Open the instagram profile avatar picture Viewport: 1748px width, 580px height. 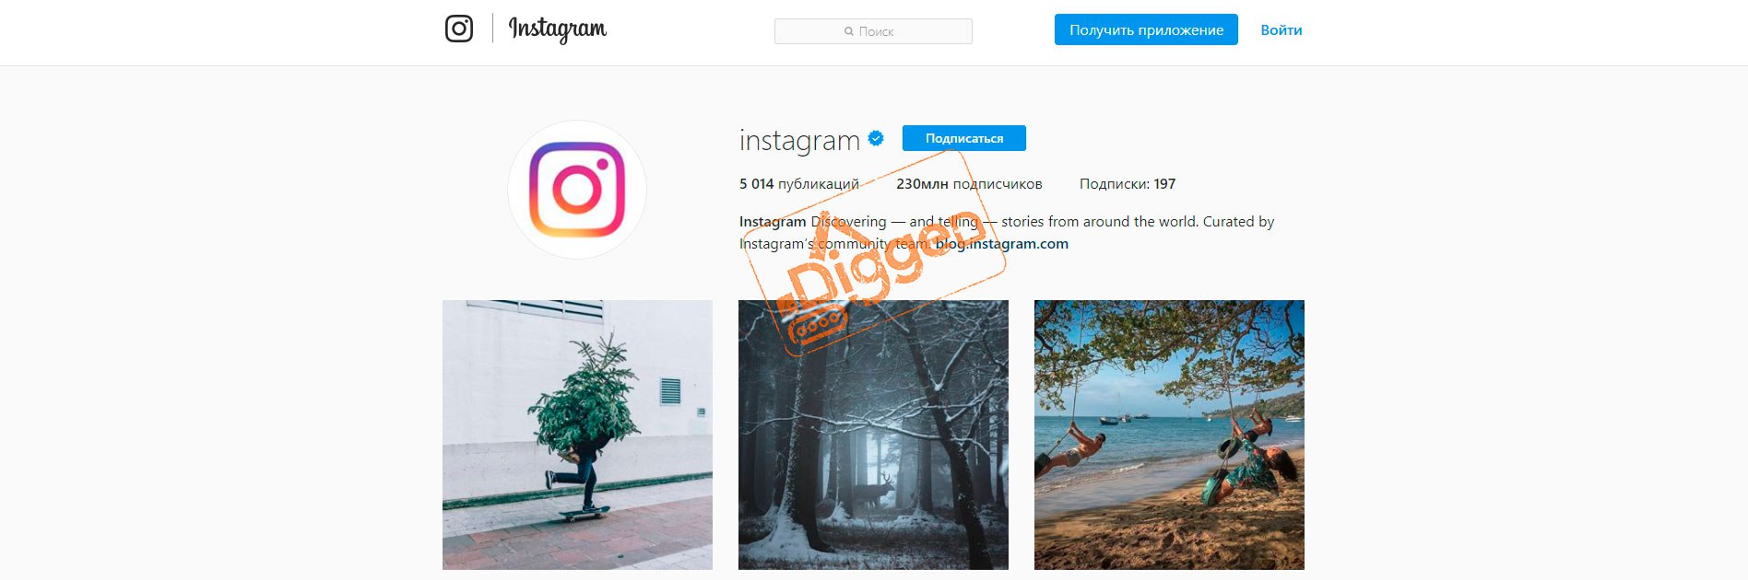[577, 190]
